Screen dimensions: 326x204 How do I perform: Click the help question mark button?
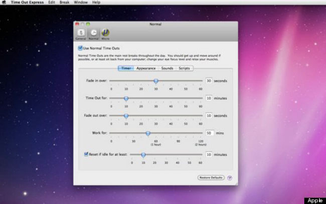point(230,178)
